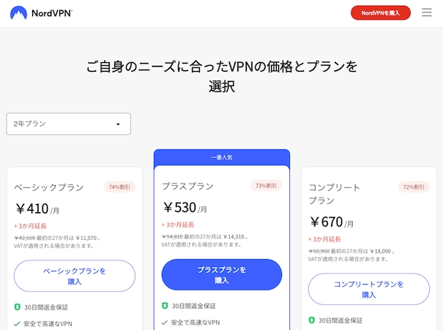Click the green shield icon in Basic plan
Viewport: 443px width, 330px height.
tap(17, 307)
